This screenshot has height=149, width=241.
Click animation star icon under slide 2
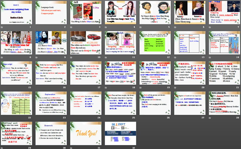[36, 27]
